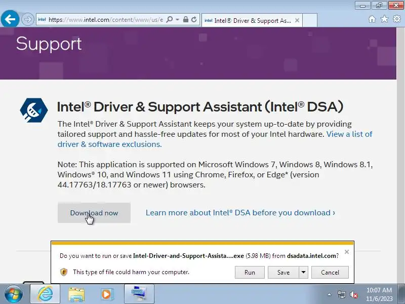Screen dimensions: 405x304
Task: Click the security lock icon in address bar
Action: [x=185, y=19]
